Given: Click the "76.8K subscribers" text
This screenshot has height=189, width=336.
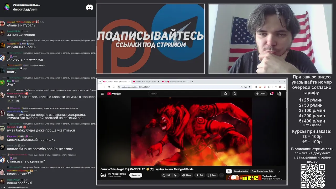Looking at the screenshot, I should tap(114, 177).
